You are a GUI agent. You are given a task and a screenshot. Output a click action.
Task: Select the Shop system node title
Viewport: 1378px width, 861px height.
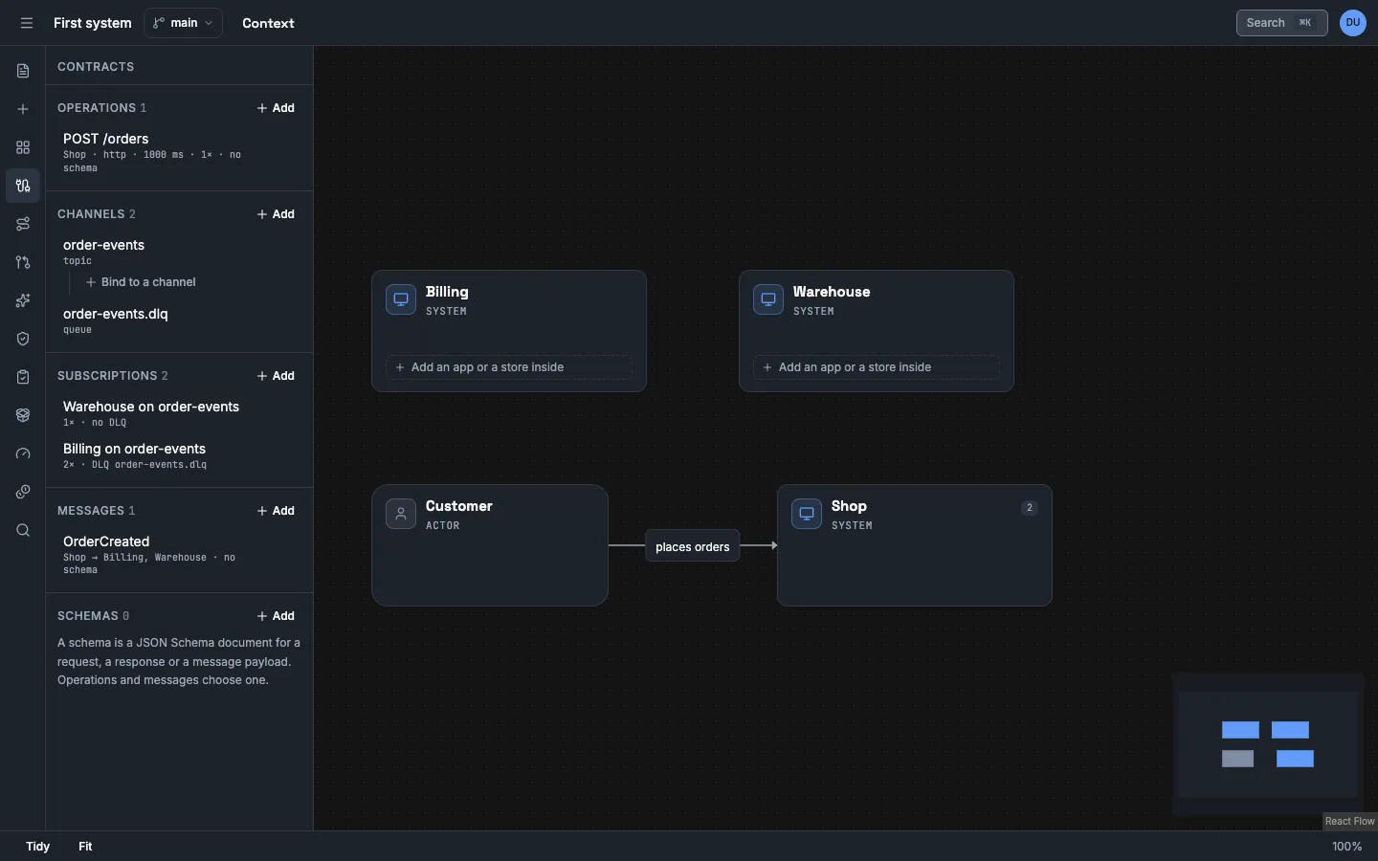pos(849,506)
